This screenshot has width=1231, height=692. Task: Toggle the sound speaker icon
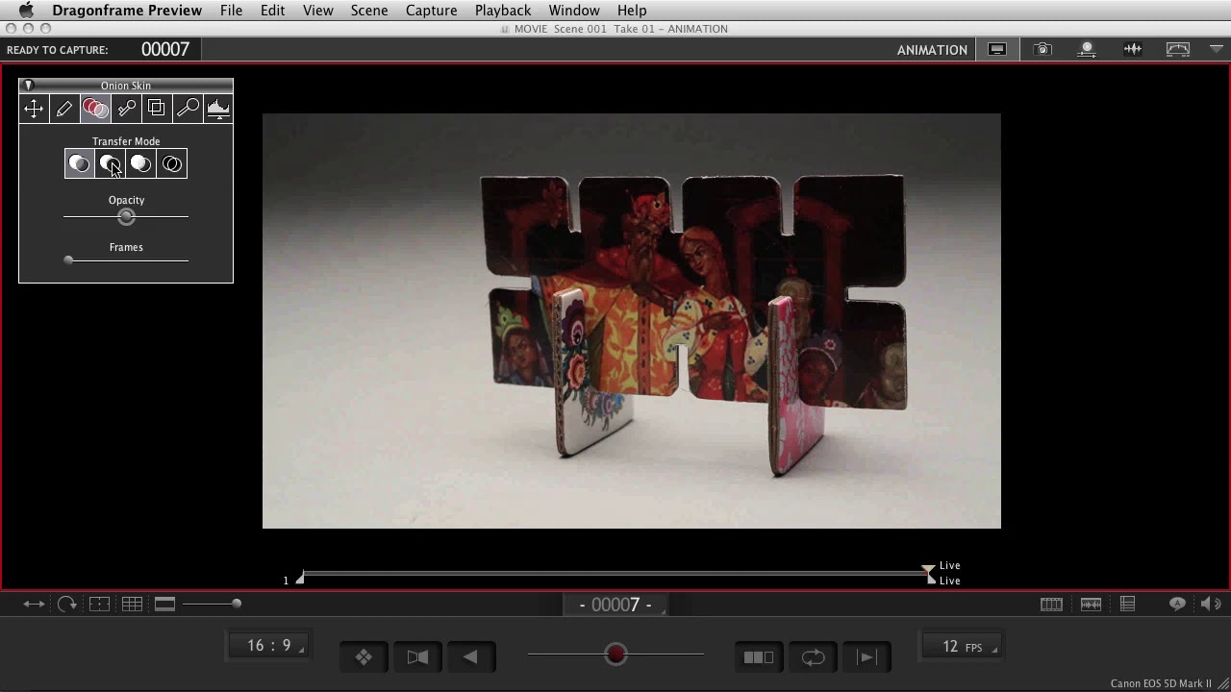[x=1211, y=604]
